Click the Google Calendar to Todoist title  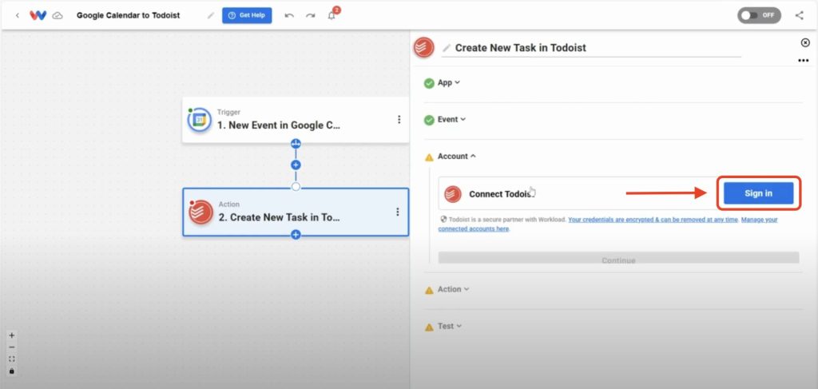click(x=129, y=16)
